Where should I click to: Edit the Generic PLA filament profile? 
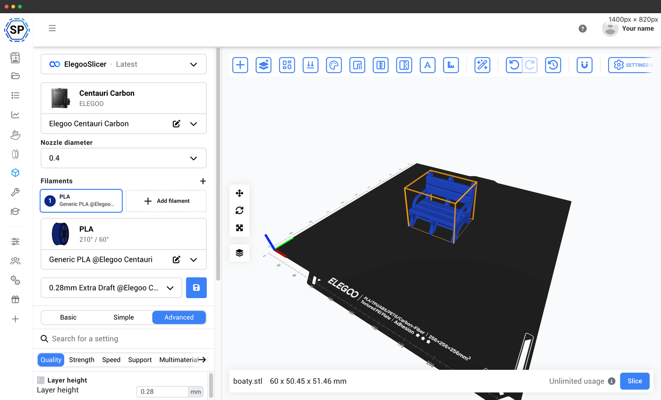click(177, 259)
